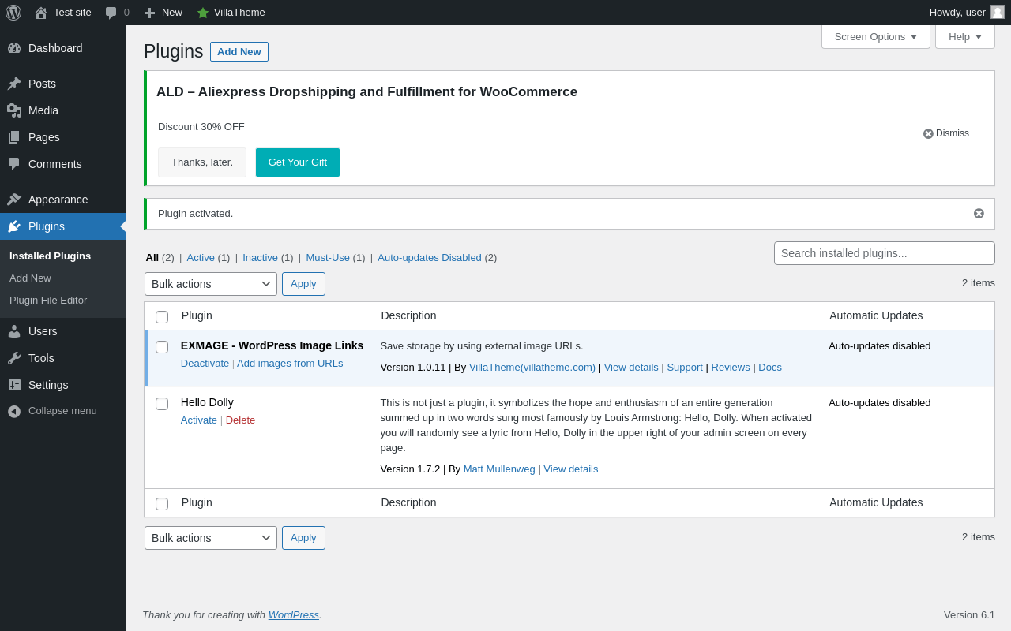Click Add New button beside Plugins heading
The height and width of the screenshot is (631, 1011).
(239, 51)
